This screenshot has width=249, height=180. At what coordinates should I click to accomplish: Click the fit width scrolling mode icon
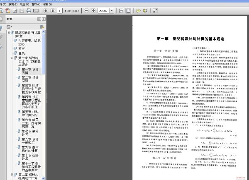121,11
